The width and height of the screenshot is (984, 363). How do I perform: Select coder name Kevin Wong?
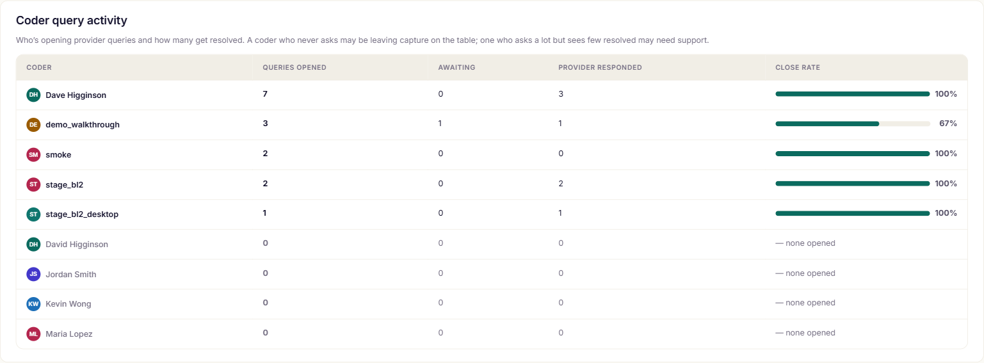pyautogui.click(x=69, y=304)
